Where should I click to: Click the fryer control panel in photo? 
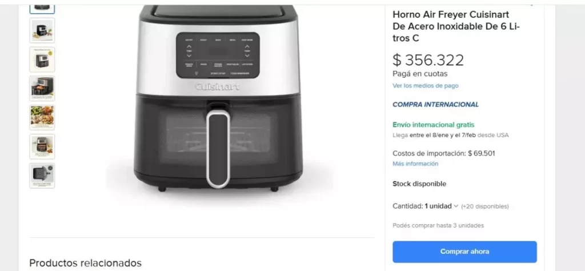tap(218, 55)
